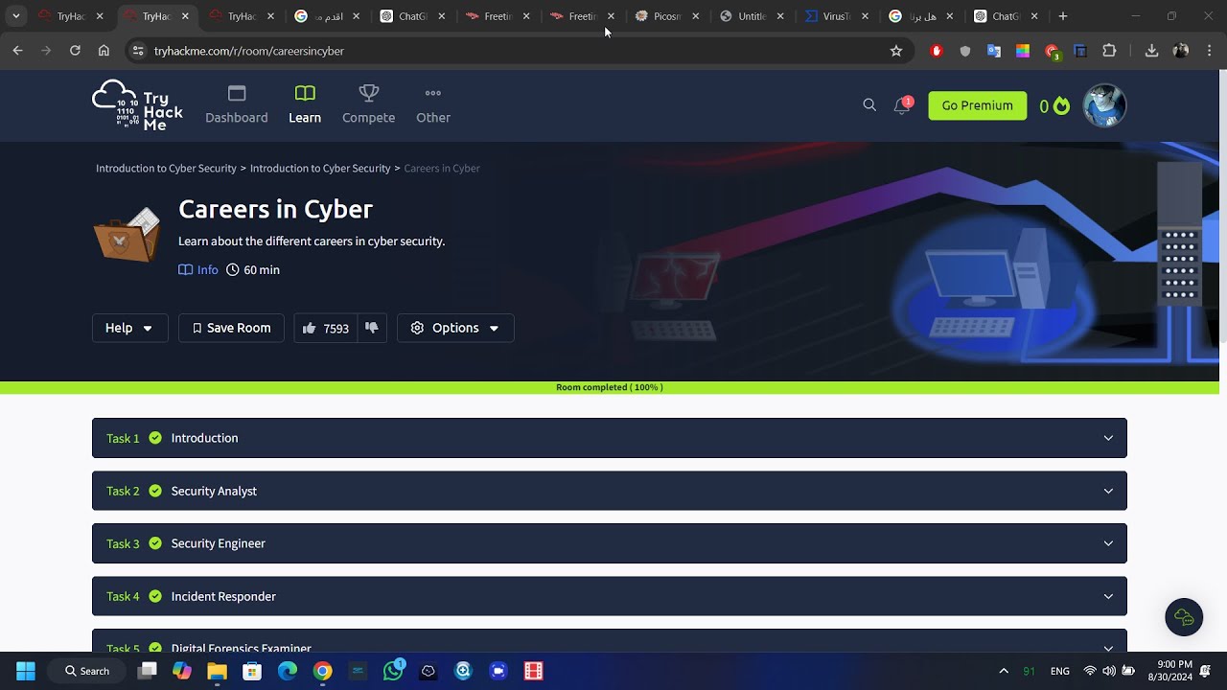Click the streak flame icon
This screenshot has width=1227, height=690.
pos(1061,105)
